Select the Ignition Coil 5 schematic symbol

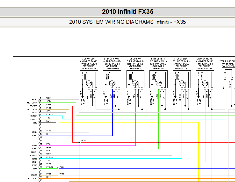pos(136,79)
